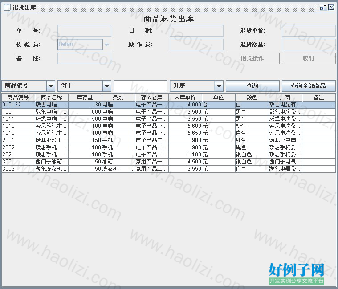Expand the 等于 comparison dropdown
Screen dimensions: 338x289
107,86
